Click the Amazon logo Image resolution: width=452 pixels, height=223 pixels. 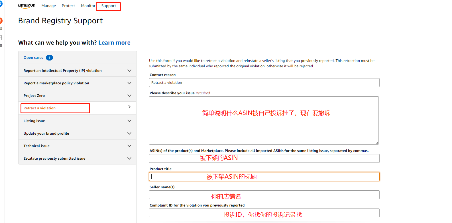[27, 6]
